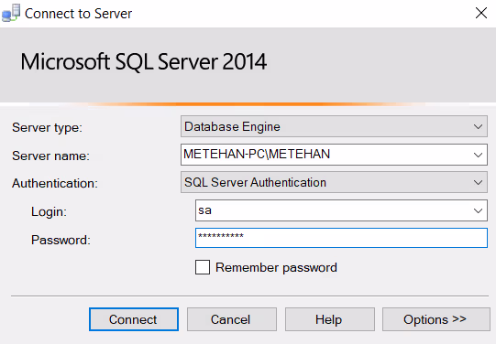This screenshot has width=496, height=344.
Task: Expand the Authentication dropdown arrow
Action: (478, 182)
